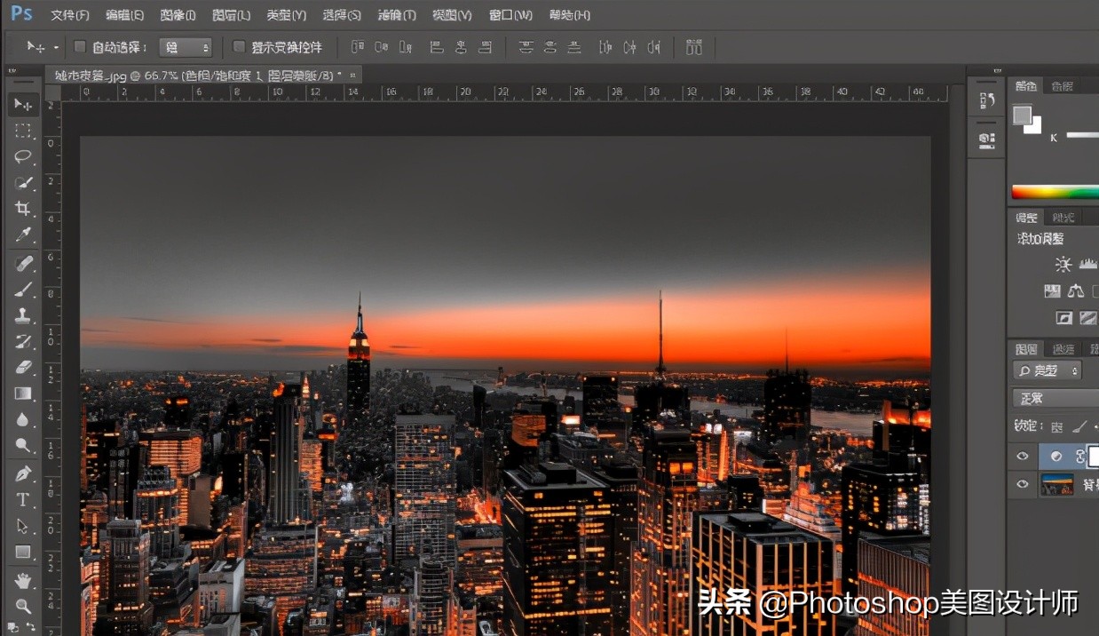Image resolution: width=1099 pixels, height=636 pixels.
Task: Select the Move tool
Action: [22, 105]
